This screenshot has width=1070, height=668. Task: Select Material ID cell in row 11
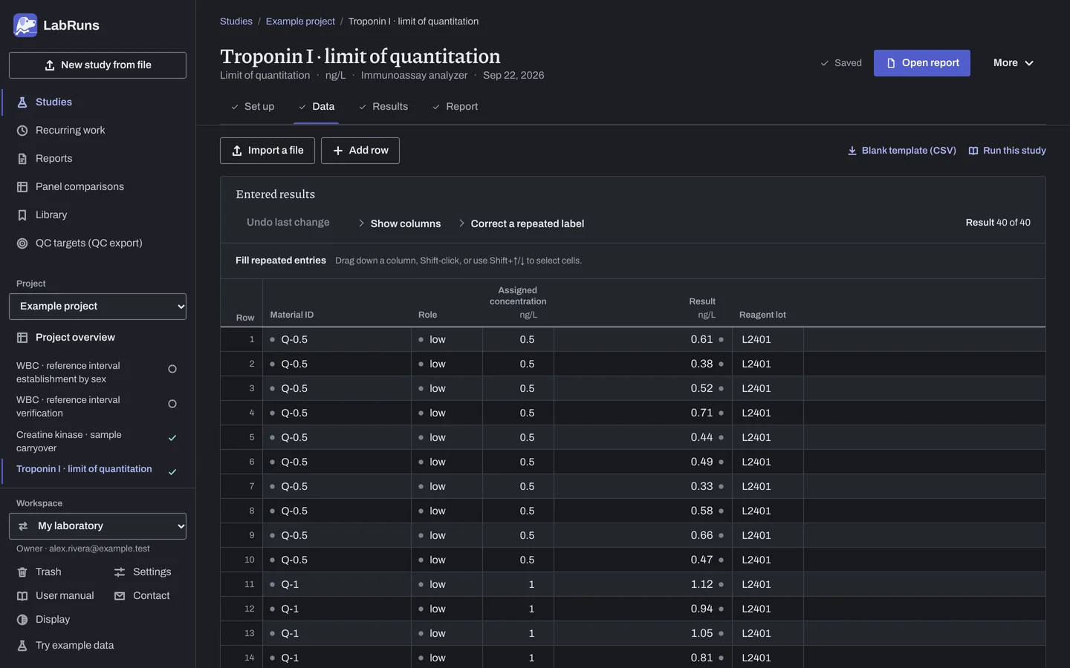click(x=337, y=585)
